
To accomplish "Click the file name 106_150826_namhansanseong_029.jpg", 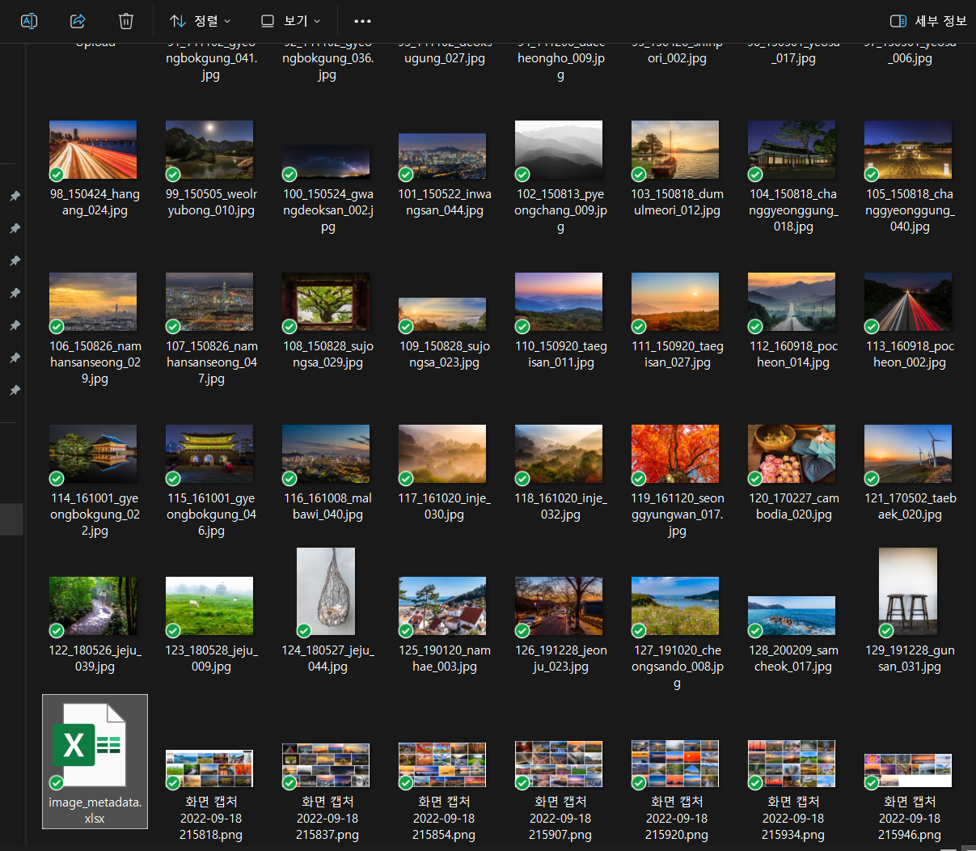I will pos(95,362).
